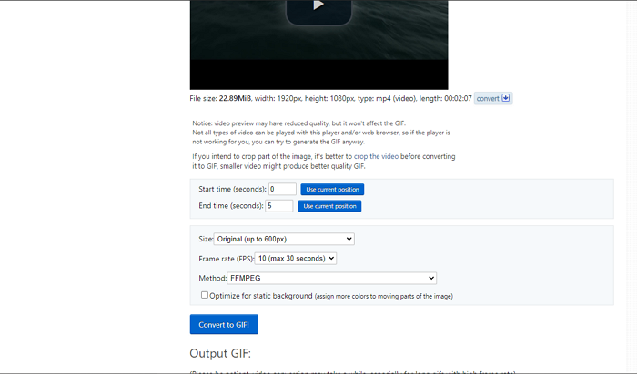The height and width of the screenshot is (374, 637).
Task: Use current position for End time
Action: tap(329, 206)
